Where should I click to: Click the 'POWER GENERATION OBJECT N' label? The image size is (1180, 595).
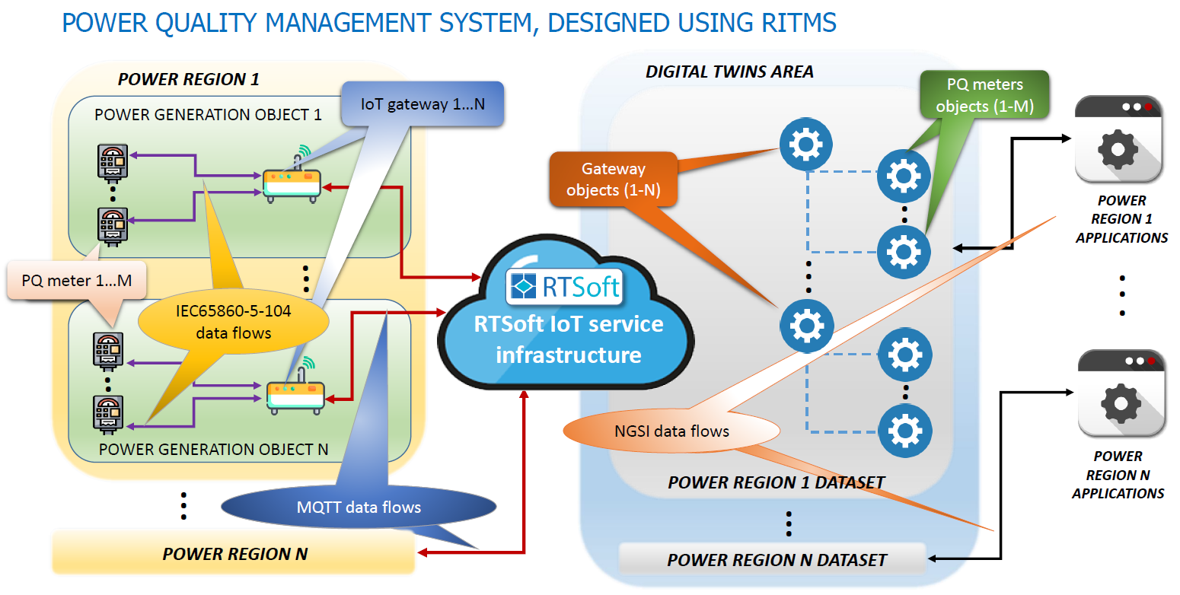click(213, 449)
